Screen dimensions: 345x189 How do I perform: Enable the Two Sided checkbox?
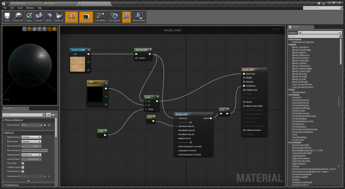tap(23, 163)
